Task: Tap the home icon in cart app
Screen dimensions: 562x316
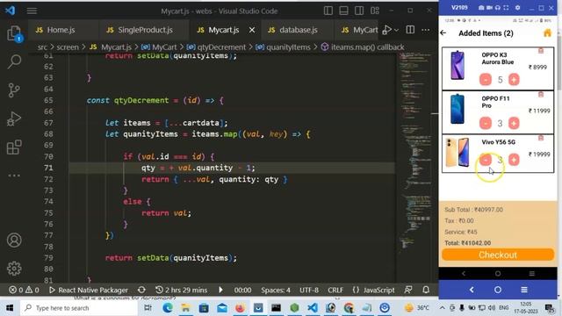Action: coord(547,33)
